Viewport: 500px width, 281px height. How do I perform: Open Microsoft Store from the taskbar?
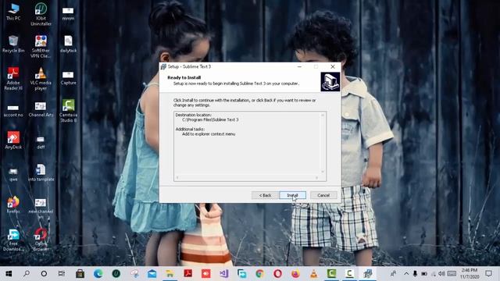(x=80, y=273)
